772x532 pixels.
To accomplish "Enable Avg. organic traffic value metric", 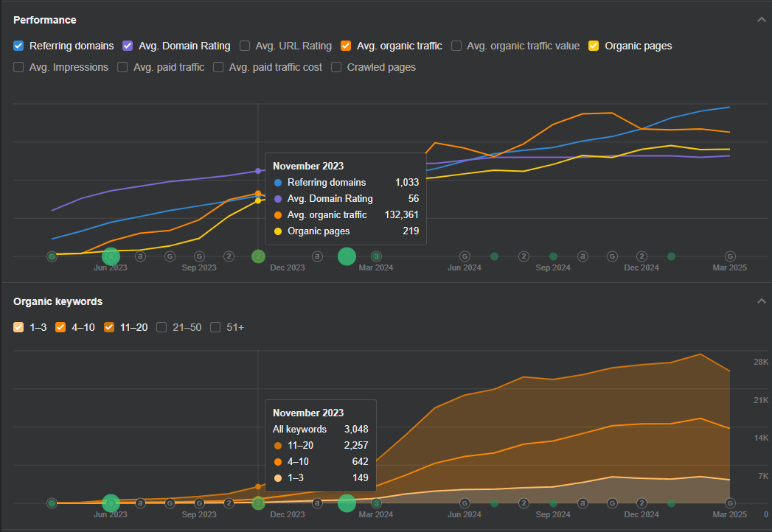I will pos(456,46).
